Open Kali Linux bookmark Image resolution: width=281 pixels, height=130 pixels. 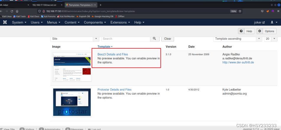pos(6,17)
